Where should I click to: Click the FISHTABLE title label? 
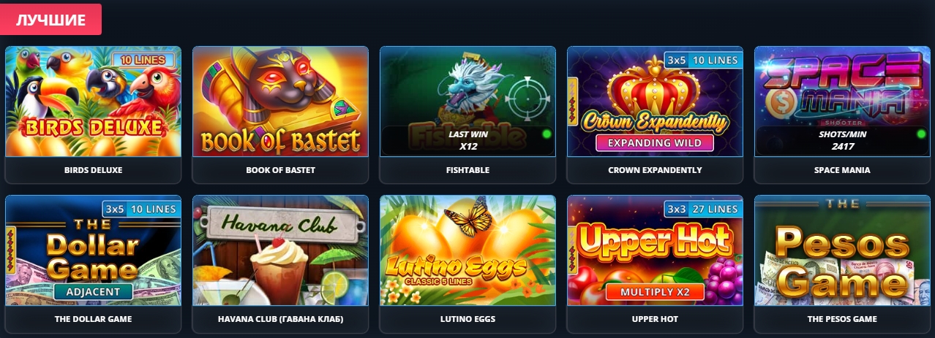tap(467, 170)
